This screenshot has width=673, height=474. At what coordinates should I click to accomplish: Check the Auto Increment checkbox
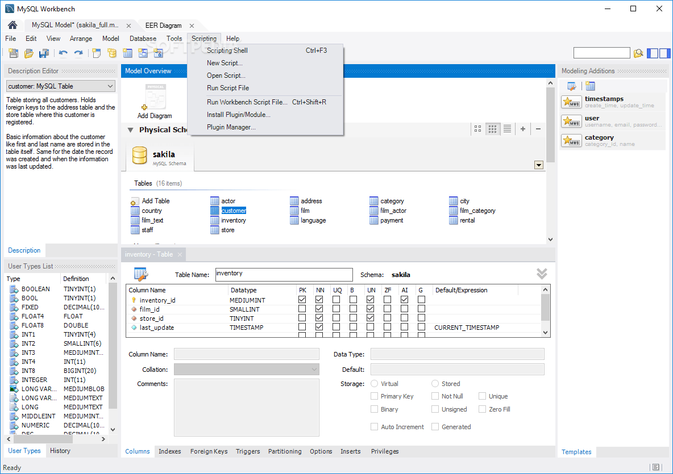(x=374, y=427)
